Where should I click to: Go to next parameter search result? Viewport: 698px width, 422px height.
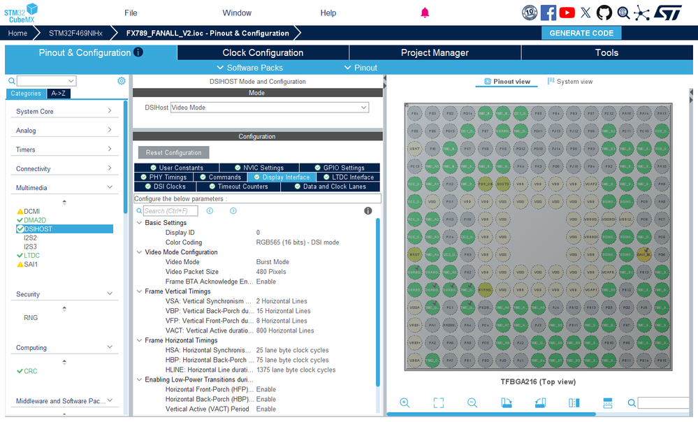[233, 210]
